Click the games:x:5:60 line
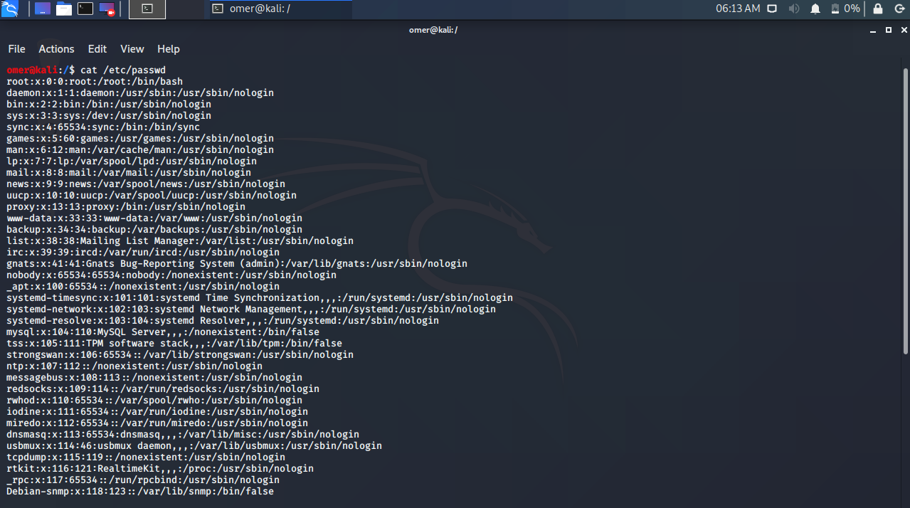Image resolution: width=910 pixels, height=508 pixels. coord(140,138)
